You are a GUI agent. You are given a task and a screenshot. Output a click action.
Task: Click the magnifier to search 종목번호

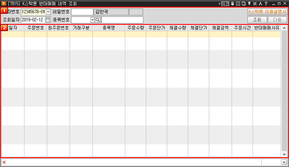pyautogui.click(x=98, y=20)
